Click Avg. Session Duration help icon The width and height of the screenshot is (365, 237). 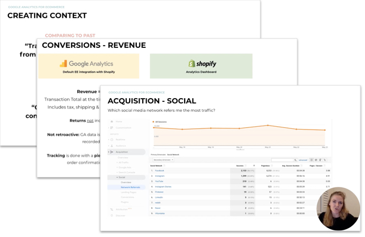point(302,166)
